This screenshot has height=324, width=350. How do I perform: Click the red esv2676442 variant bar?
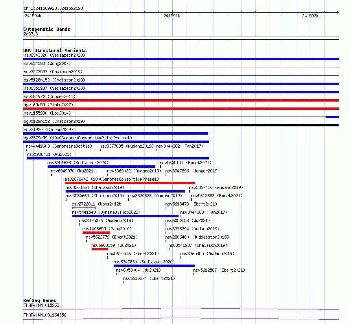tap(130, 183)
